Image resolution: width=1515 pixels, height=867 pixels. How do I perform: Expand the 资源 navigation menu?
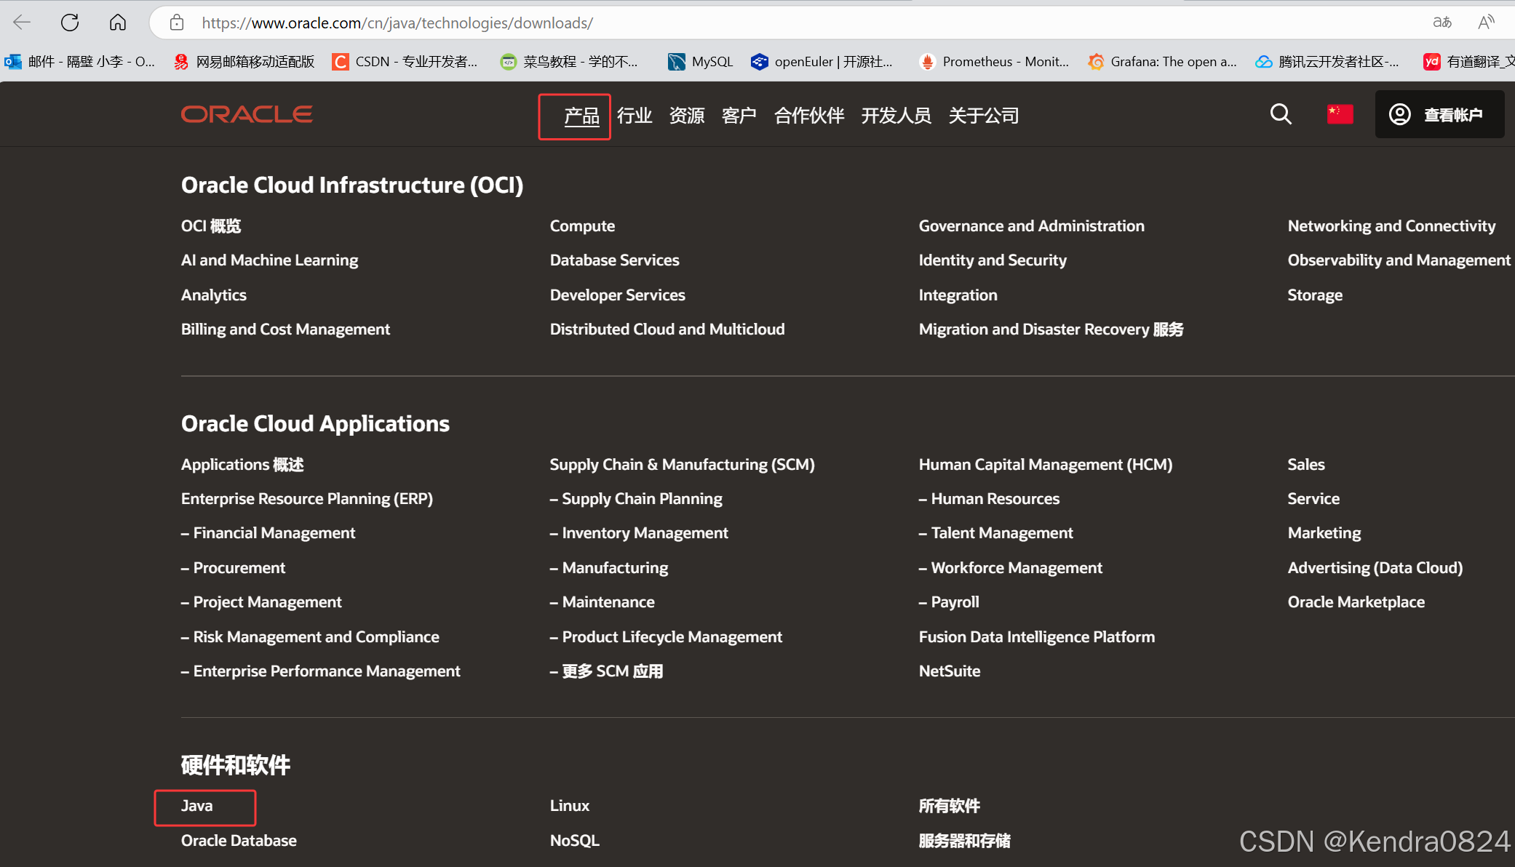coord(686,116)
